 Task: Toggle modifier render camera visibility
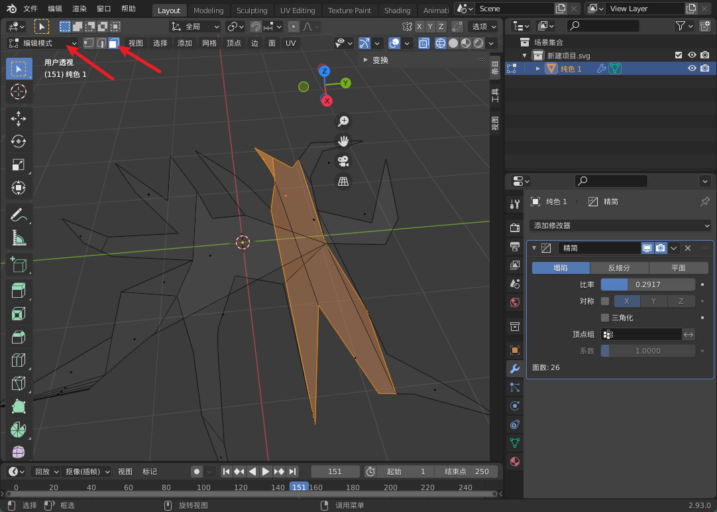660,248
